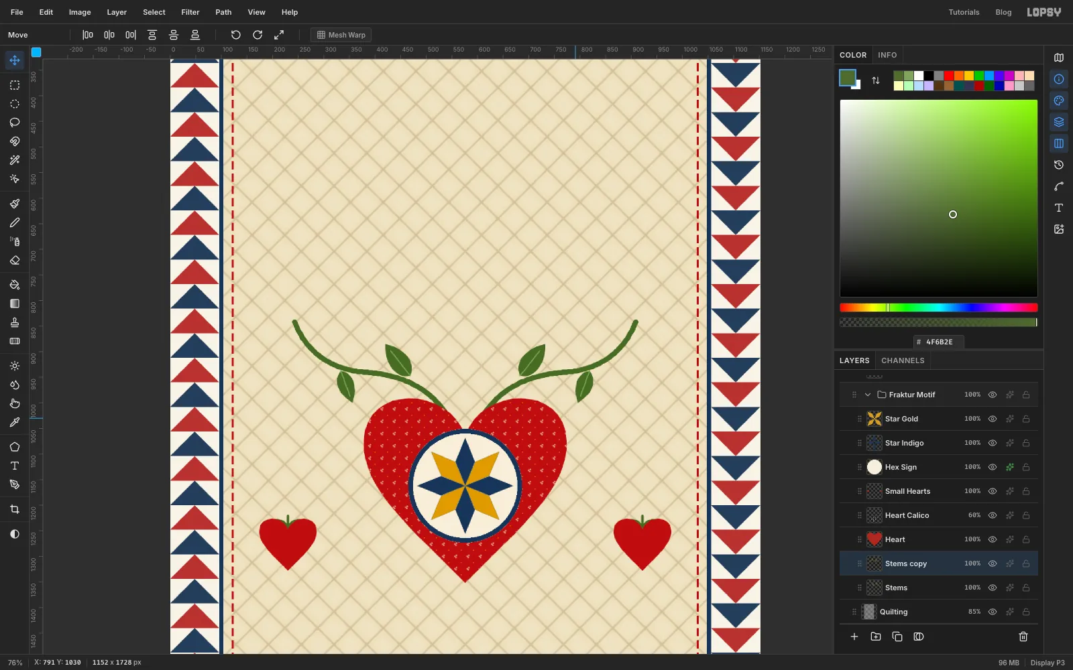The height and width of the screenshot is (670, 1073).
Task: Select the Paint Bucket fill tool
Action: pos(15,284)
